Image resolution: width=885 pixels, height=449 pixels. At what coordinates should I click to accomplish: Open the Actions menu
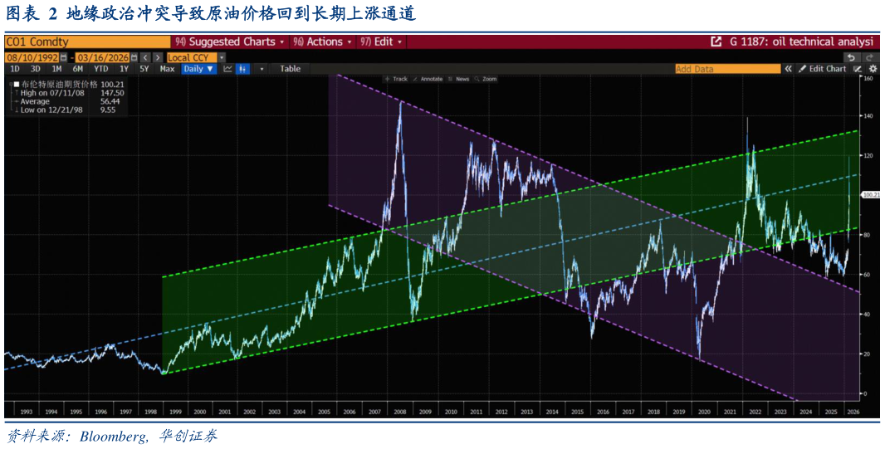(319, 41)
